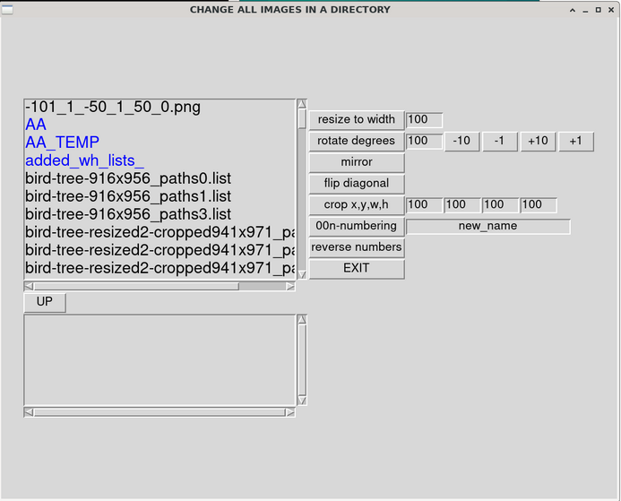This screenshot has width=621, height=501.
Task: Maximize the window
Action: (599, 10)
